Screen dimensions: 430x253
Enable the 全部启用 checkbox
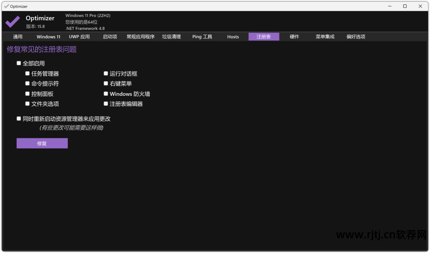(x=19, y=63)
